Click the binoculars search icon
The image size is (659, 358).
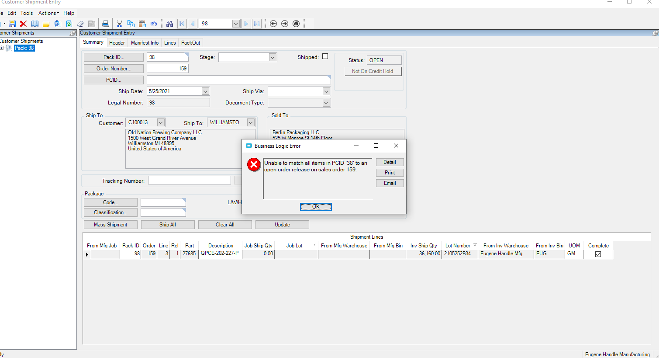click(169, 24)
